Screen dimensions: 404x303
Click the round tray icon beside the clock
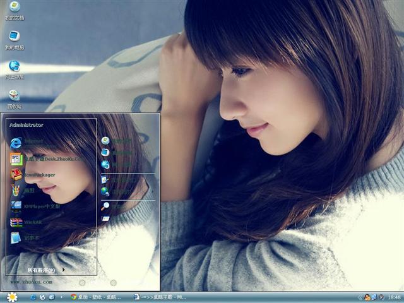point(381,297)
